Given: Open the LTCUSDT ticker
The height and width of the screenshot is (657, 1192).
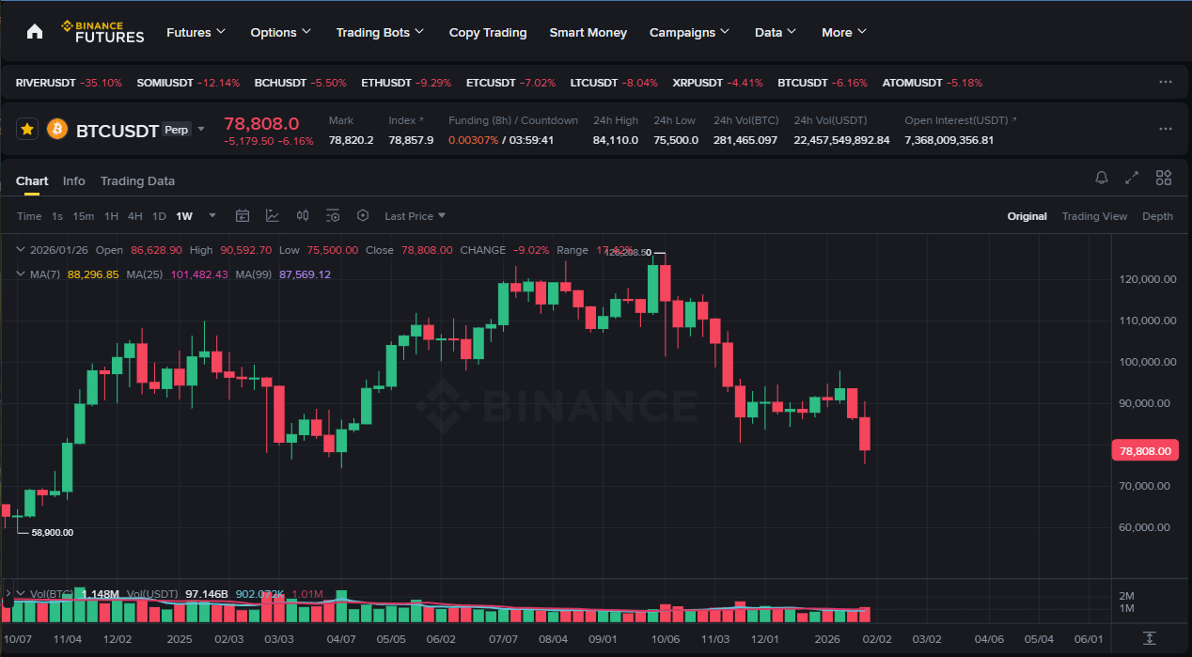Looking at the screenshot, I should [614, 83].
